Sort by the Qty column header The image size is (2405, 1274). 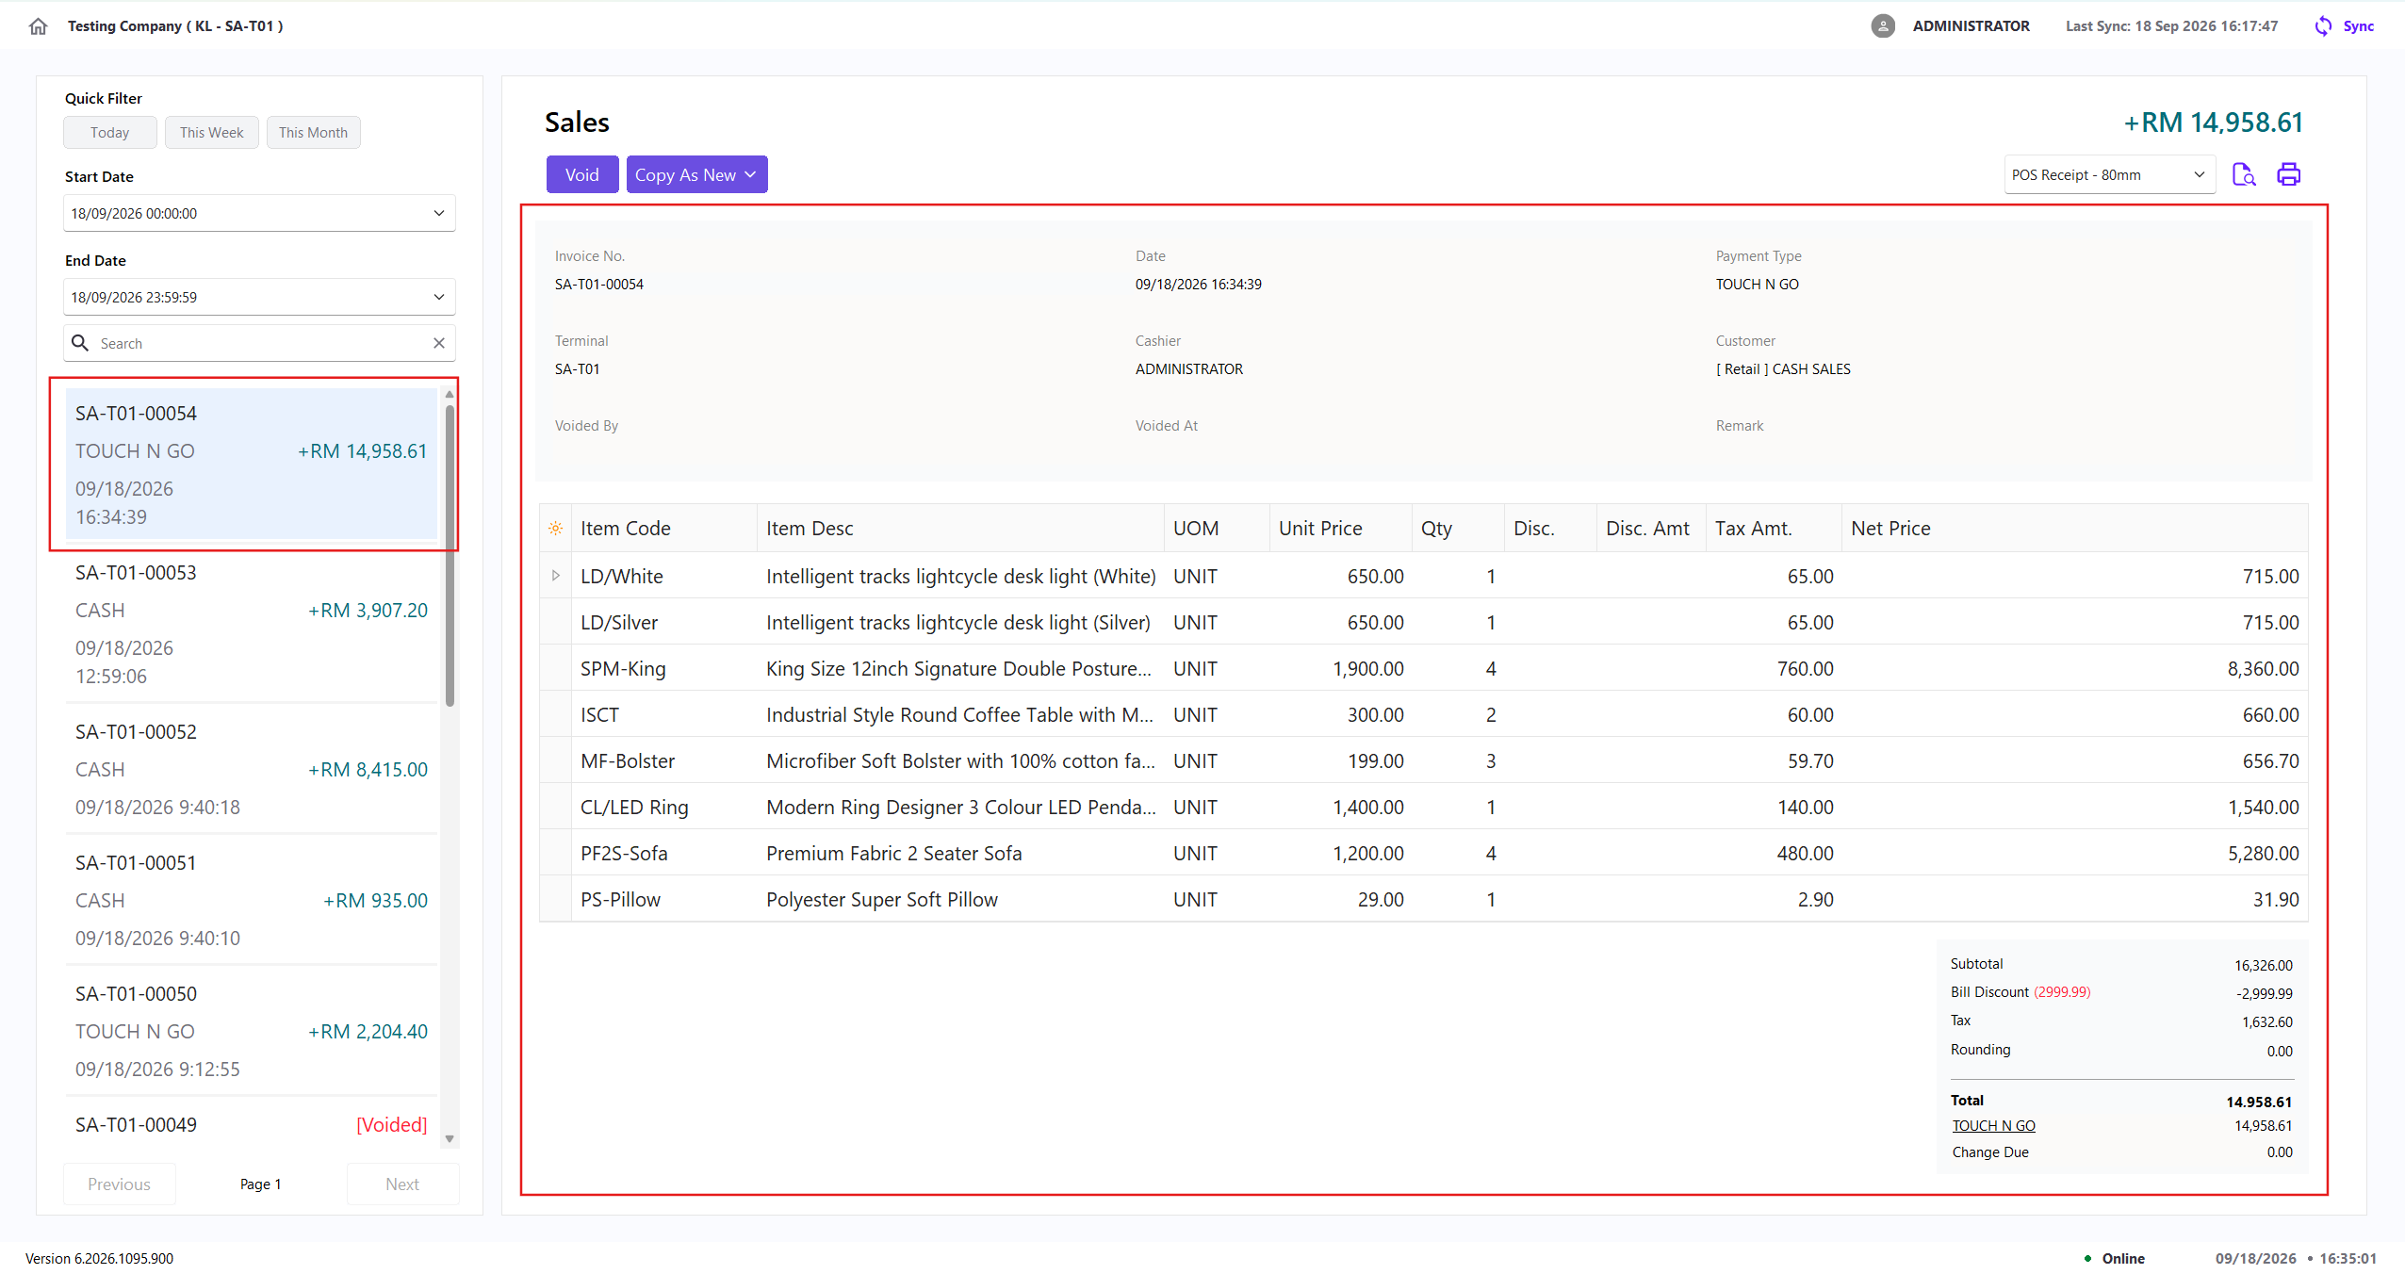[x=1458, y=529]
